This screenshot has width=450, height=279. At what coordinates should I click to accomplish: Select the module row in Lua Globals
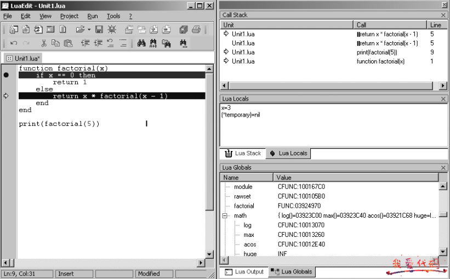point(330,187)
